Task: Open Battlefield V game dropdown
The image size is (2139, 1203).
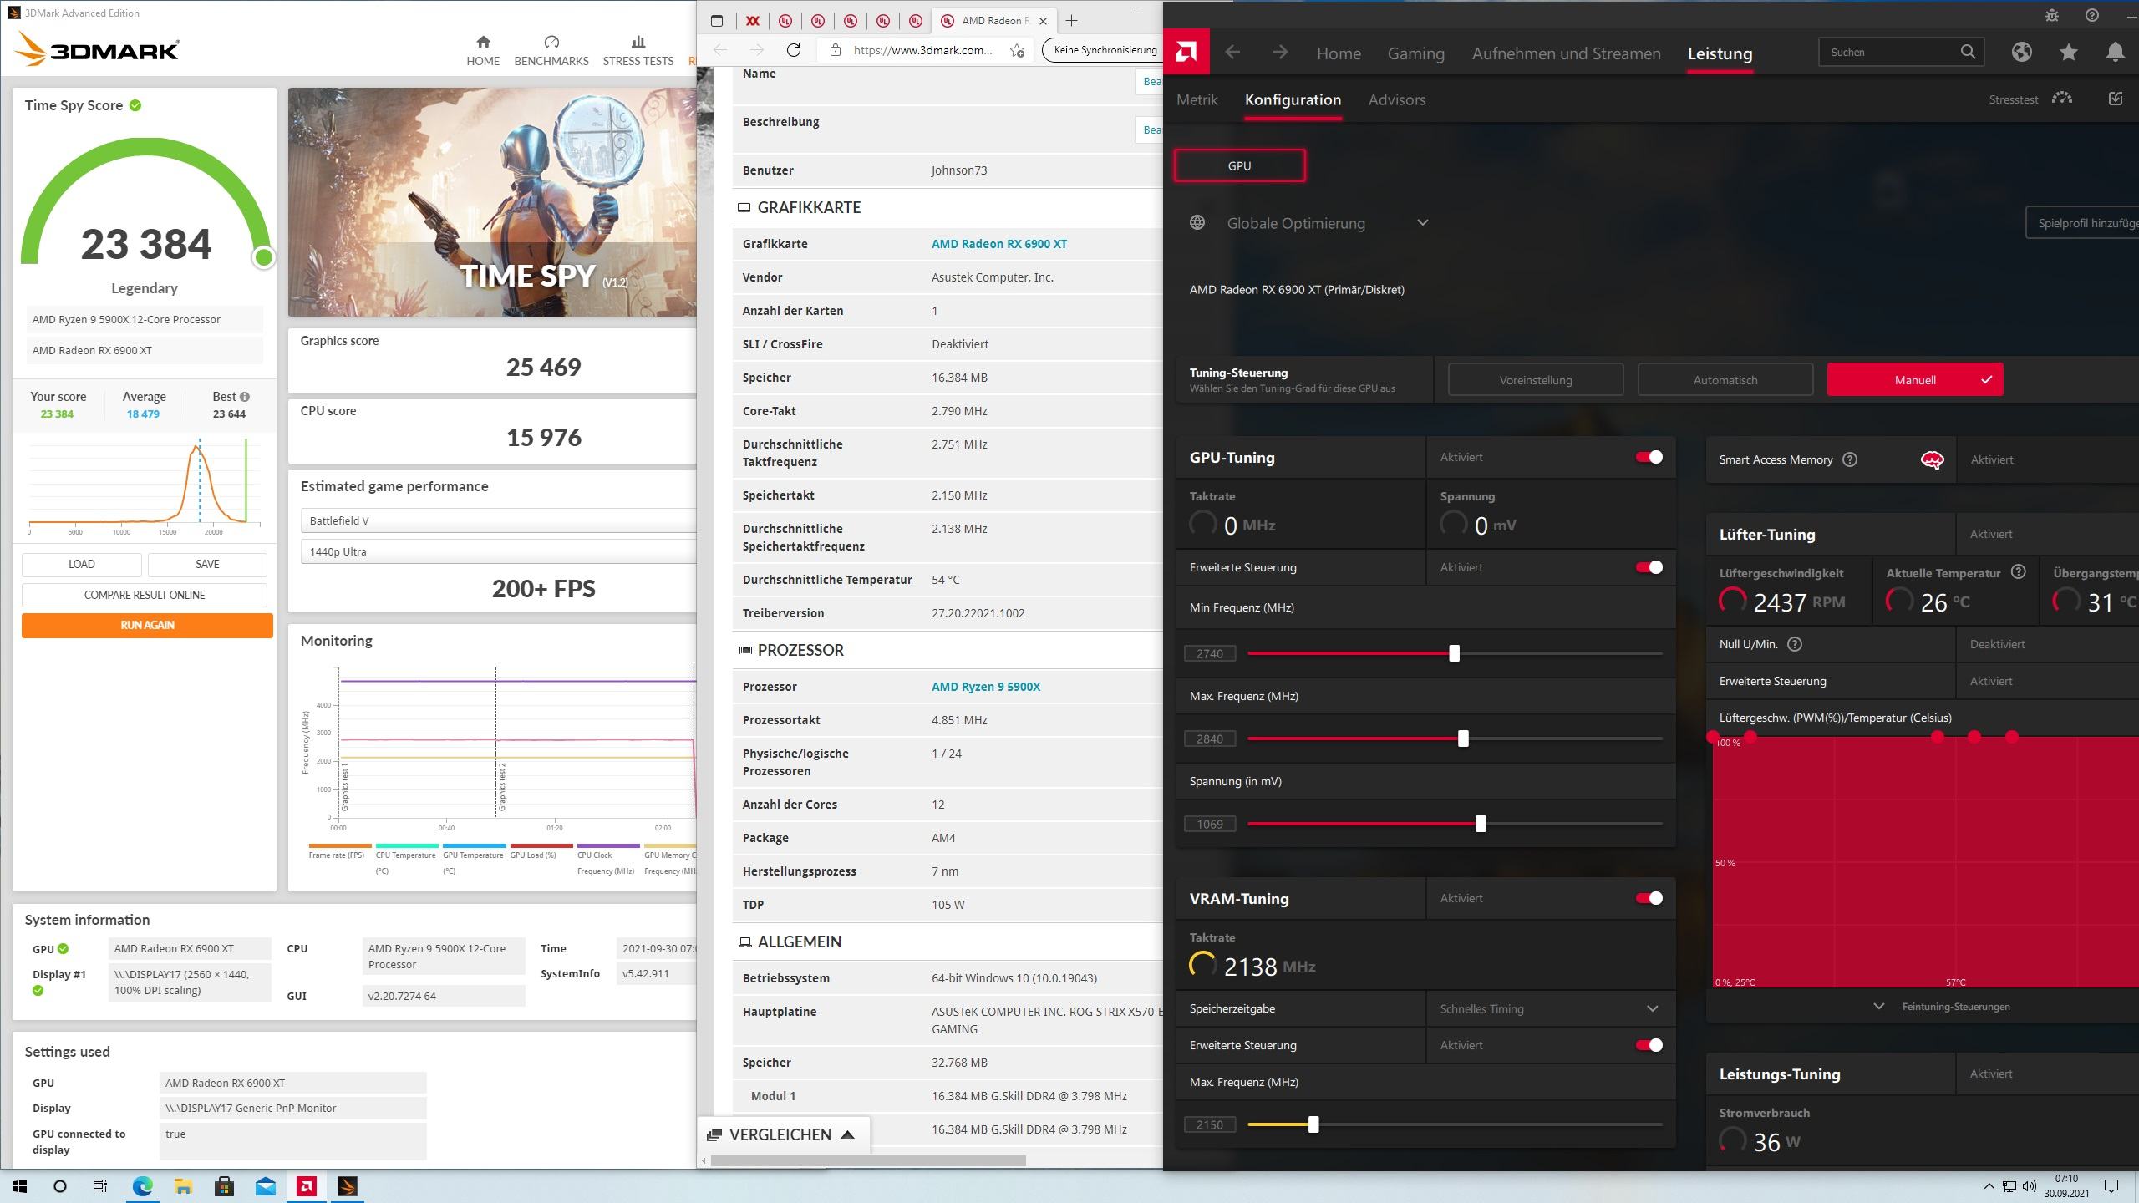Action: (x=498, y=520)
